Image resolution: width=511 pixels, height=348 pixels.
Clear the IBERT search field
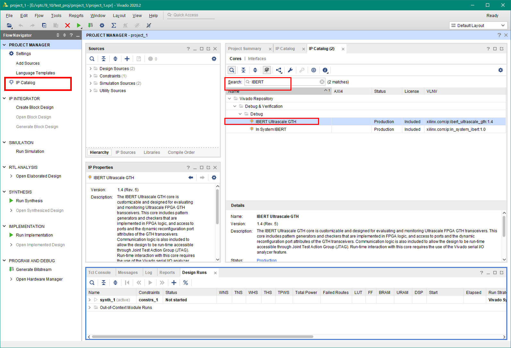click(322, 82)
